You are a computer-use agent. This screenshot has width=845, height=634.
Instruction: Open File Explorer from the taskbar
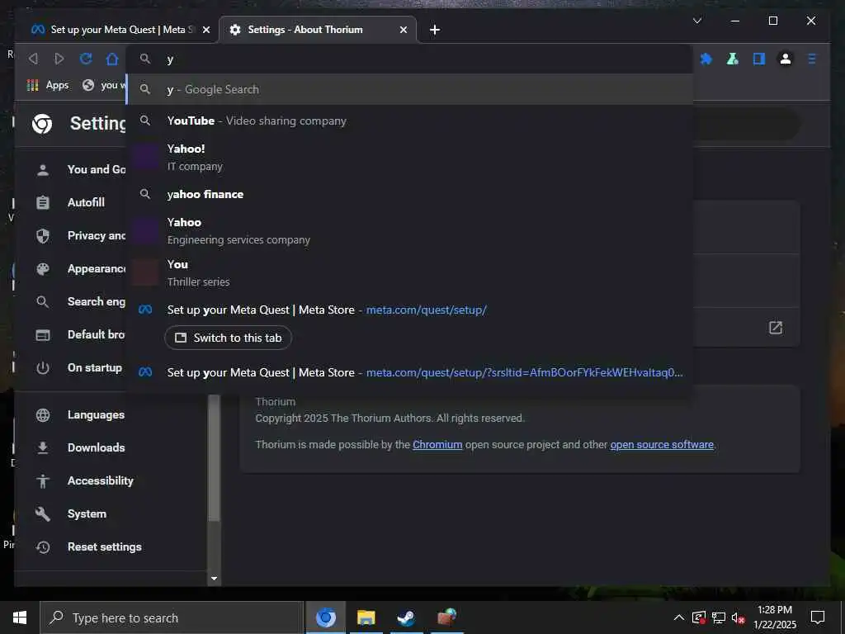pyautogui.click(x=366, y=617)
